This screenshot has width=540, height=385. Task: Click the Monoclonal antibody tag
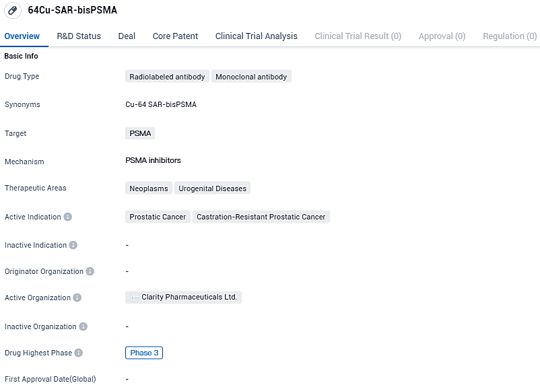251,77
